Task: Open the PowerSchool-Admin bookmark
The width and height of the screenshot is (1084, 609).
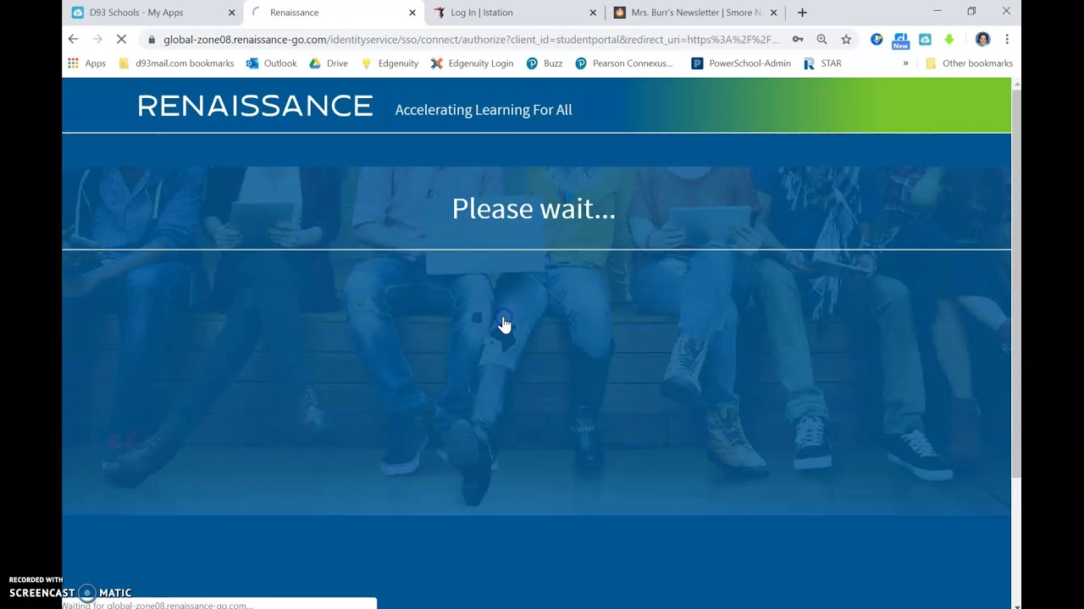Action: [741, 63]
